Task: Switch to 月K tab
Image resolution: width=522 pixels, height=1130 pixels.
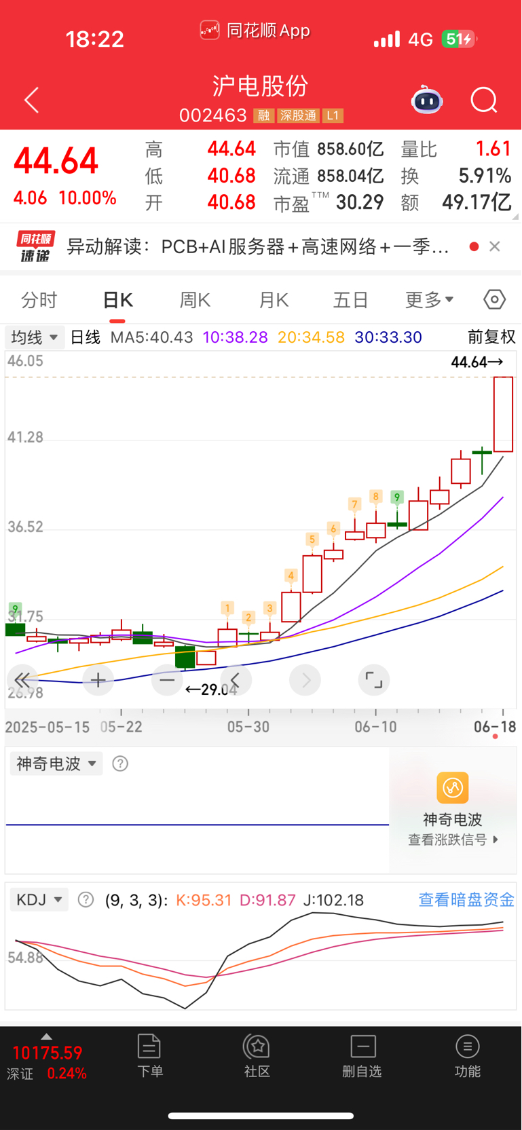Action: tap(274, 300)
